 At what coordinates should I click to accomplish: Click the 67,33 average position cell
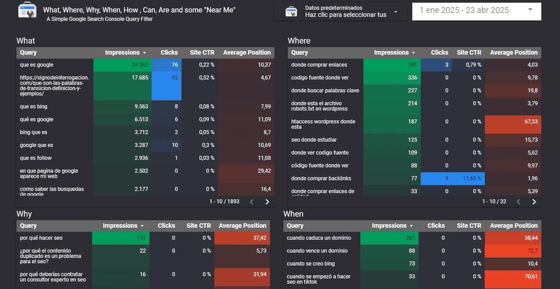[513, 125]
